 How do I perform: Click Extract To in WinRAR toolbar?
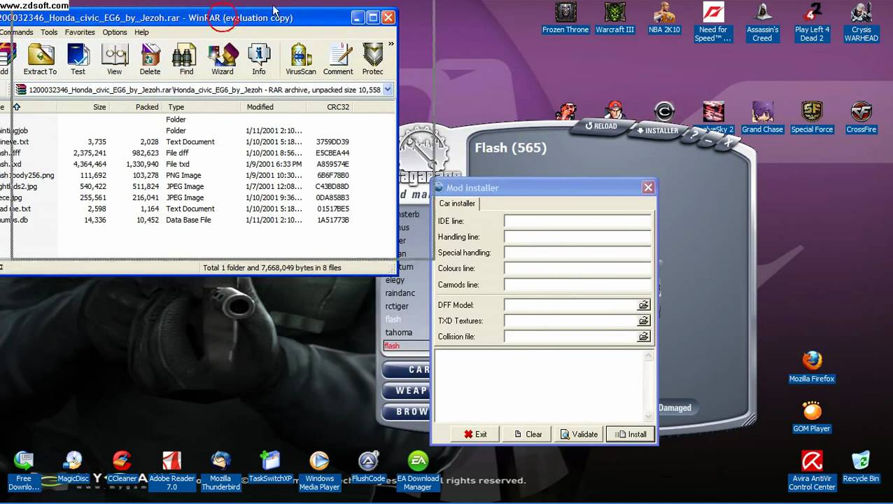[x=40, y=59]
